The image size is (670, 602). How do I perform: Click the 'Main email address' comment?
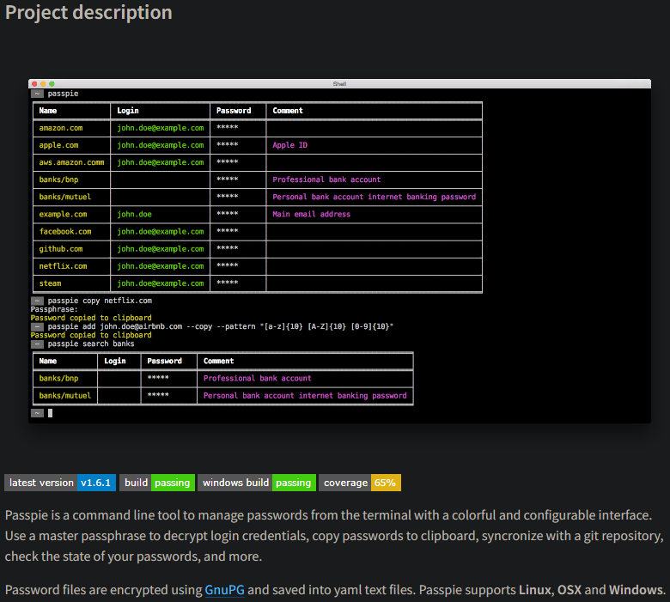pos(311,214)
